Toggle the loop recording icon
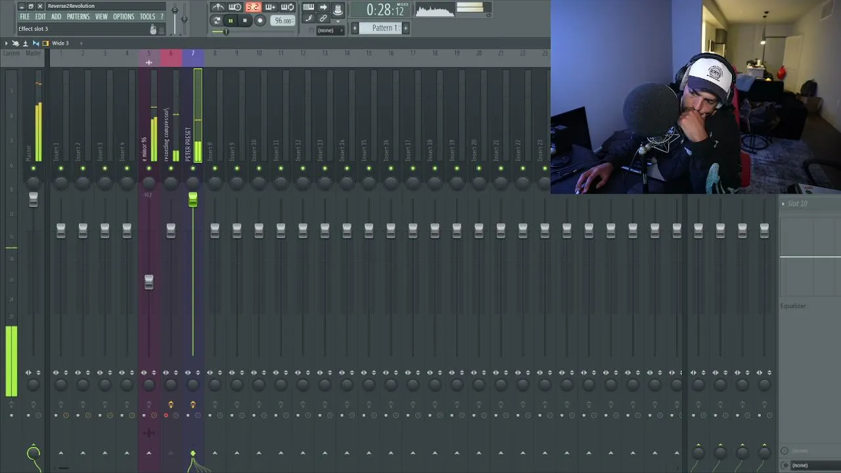Image resolution: width=841 pixels, height=473 pixels. click(287, 7)
